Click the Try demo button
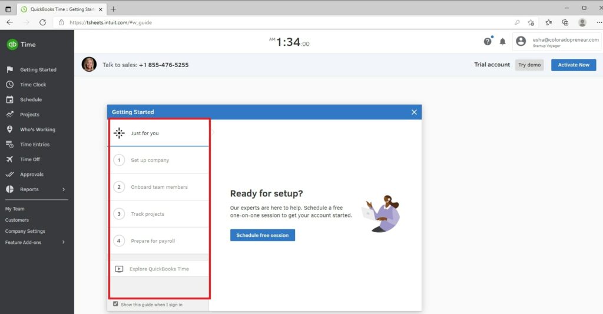 click(x=529, y=65)
